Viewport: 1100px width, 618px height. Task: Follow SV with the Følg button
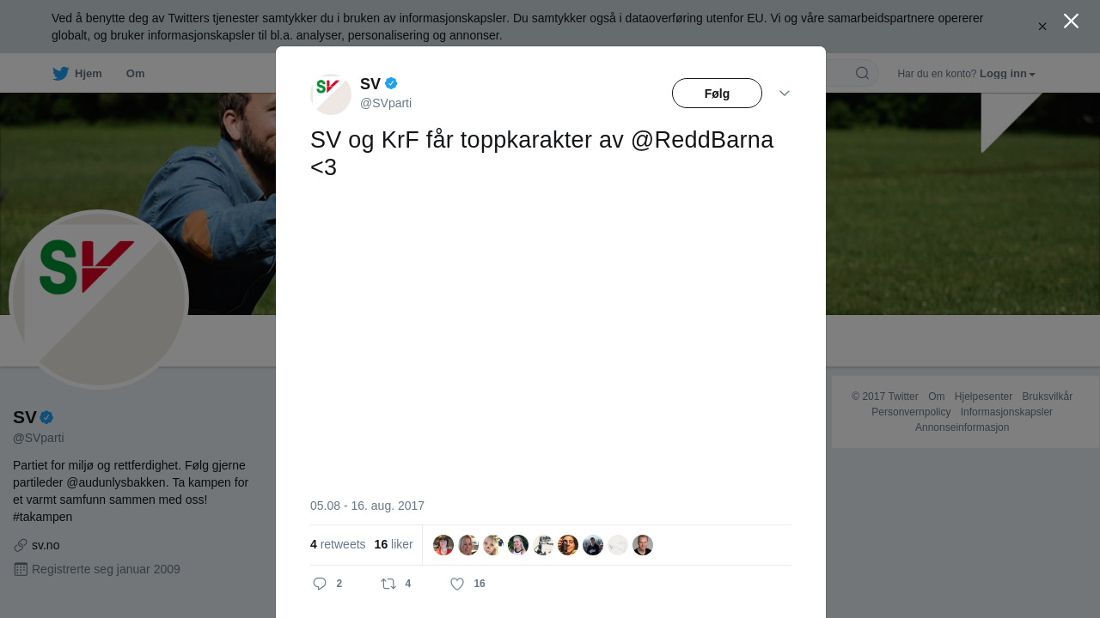pos(717,93)
